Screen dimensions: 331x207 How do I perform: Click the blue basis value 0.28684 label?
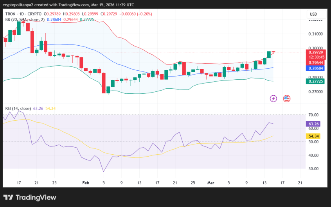pyautogui.click(x=315, y=68)
